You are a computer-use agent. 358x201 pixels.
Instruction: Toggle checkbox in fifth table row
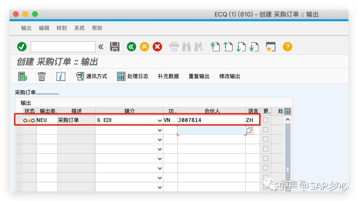point(265,158)
